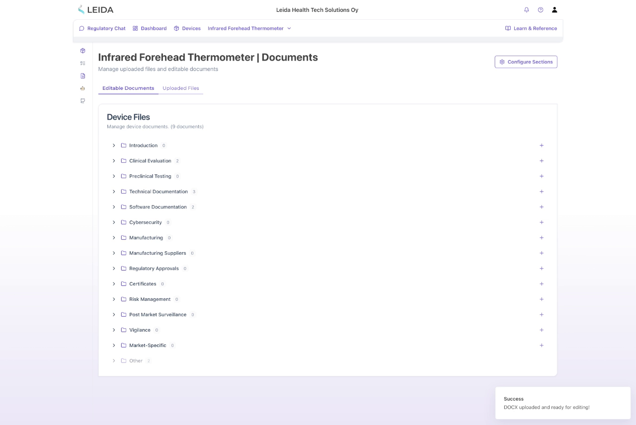
Task: Click the Configure Sections button
Action: (x=526, y=62)
